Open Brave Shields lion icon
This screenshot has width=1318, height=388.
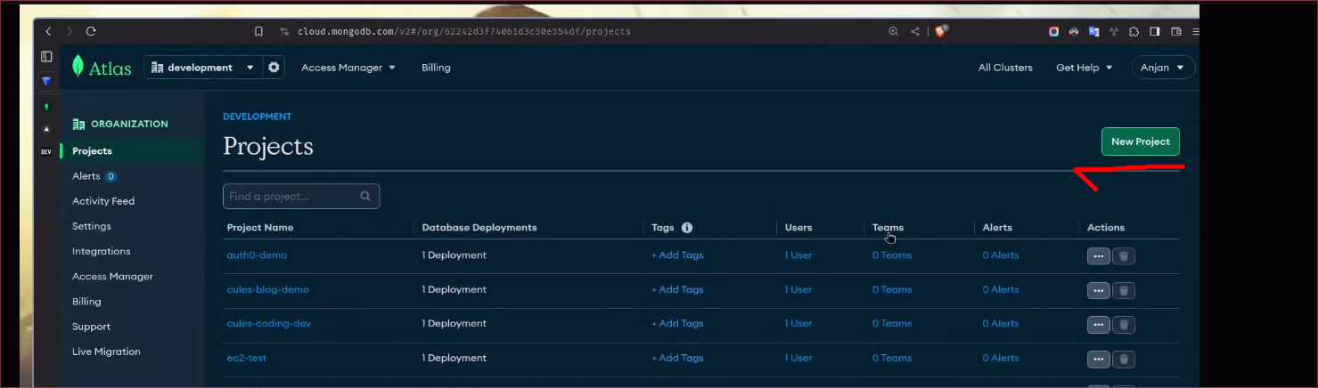click(x=942, y=31)
